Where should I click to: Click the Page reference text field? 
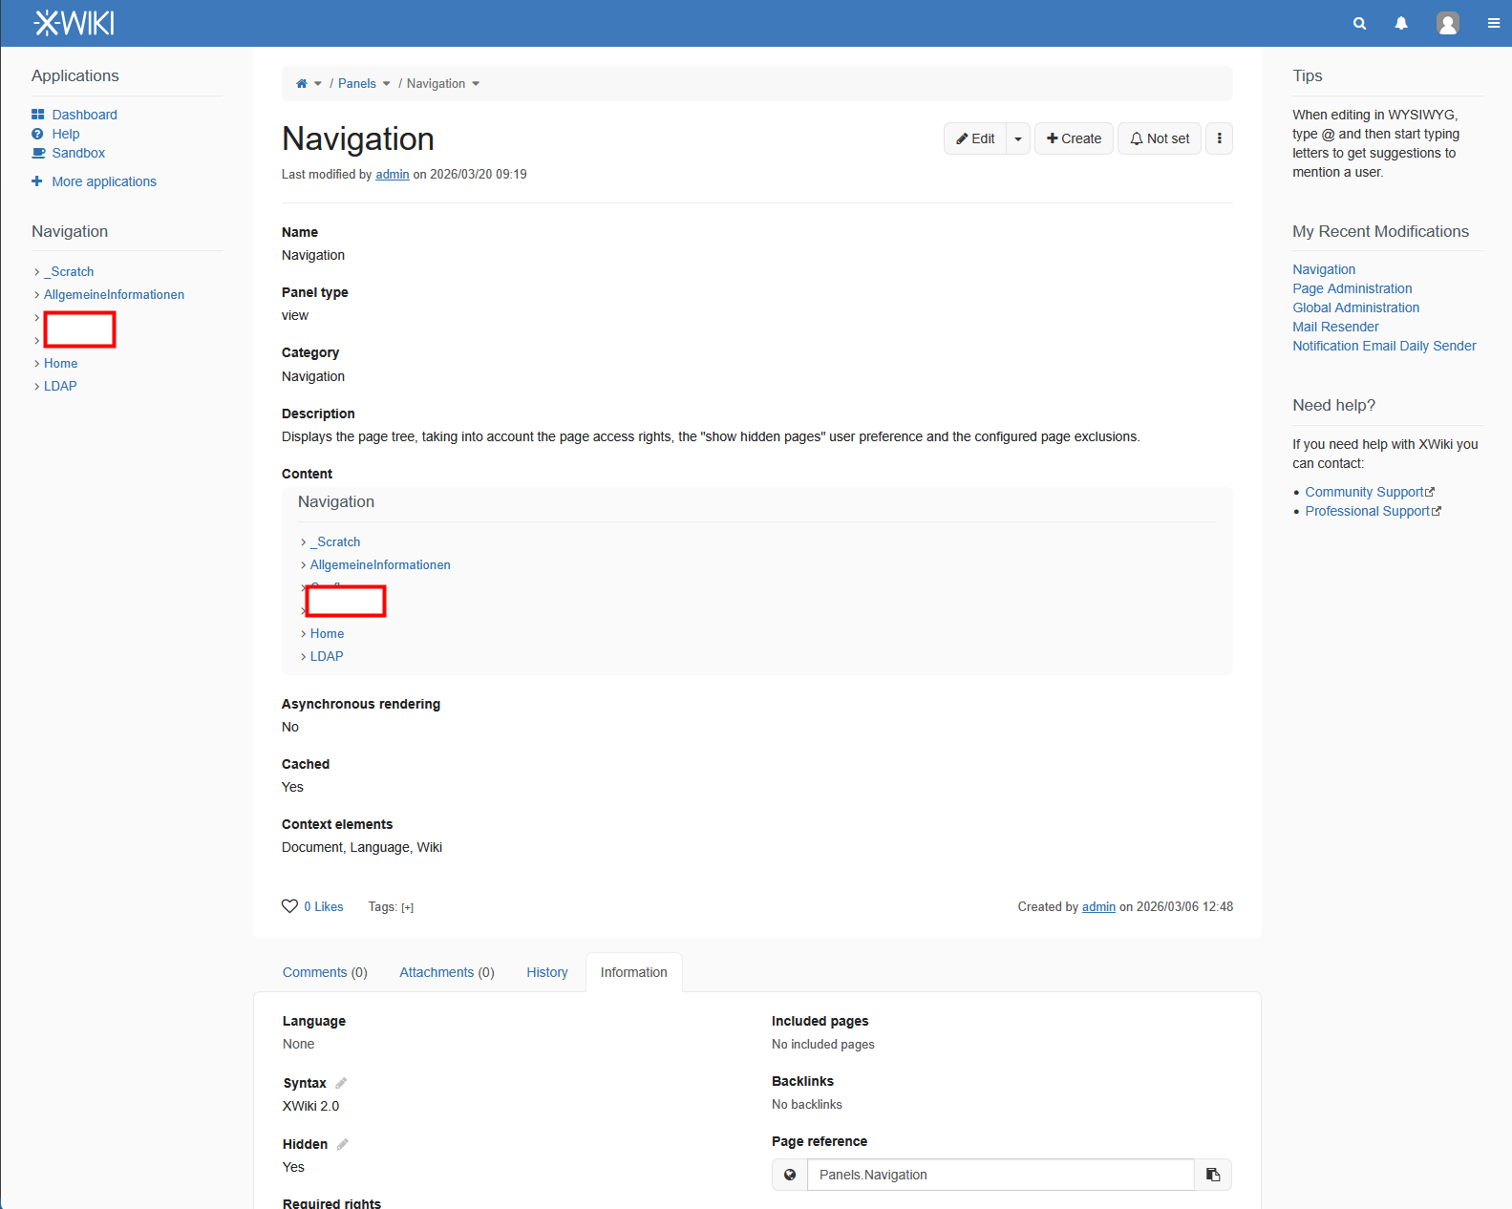click(1000, 1175)
